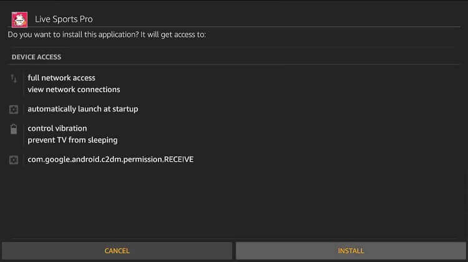Click the divider under DEVICE ACCESS

coord(234,64)
